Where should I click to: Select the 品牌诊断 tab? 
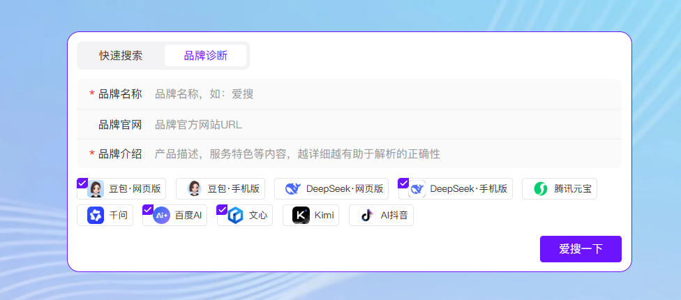coord(205,56)
